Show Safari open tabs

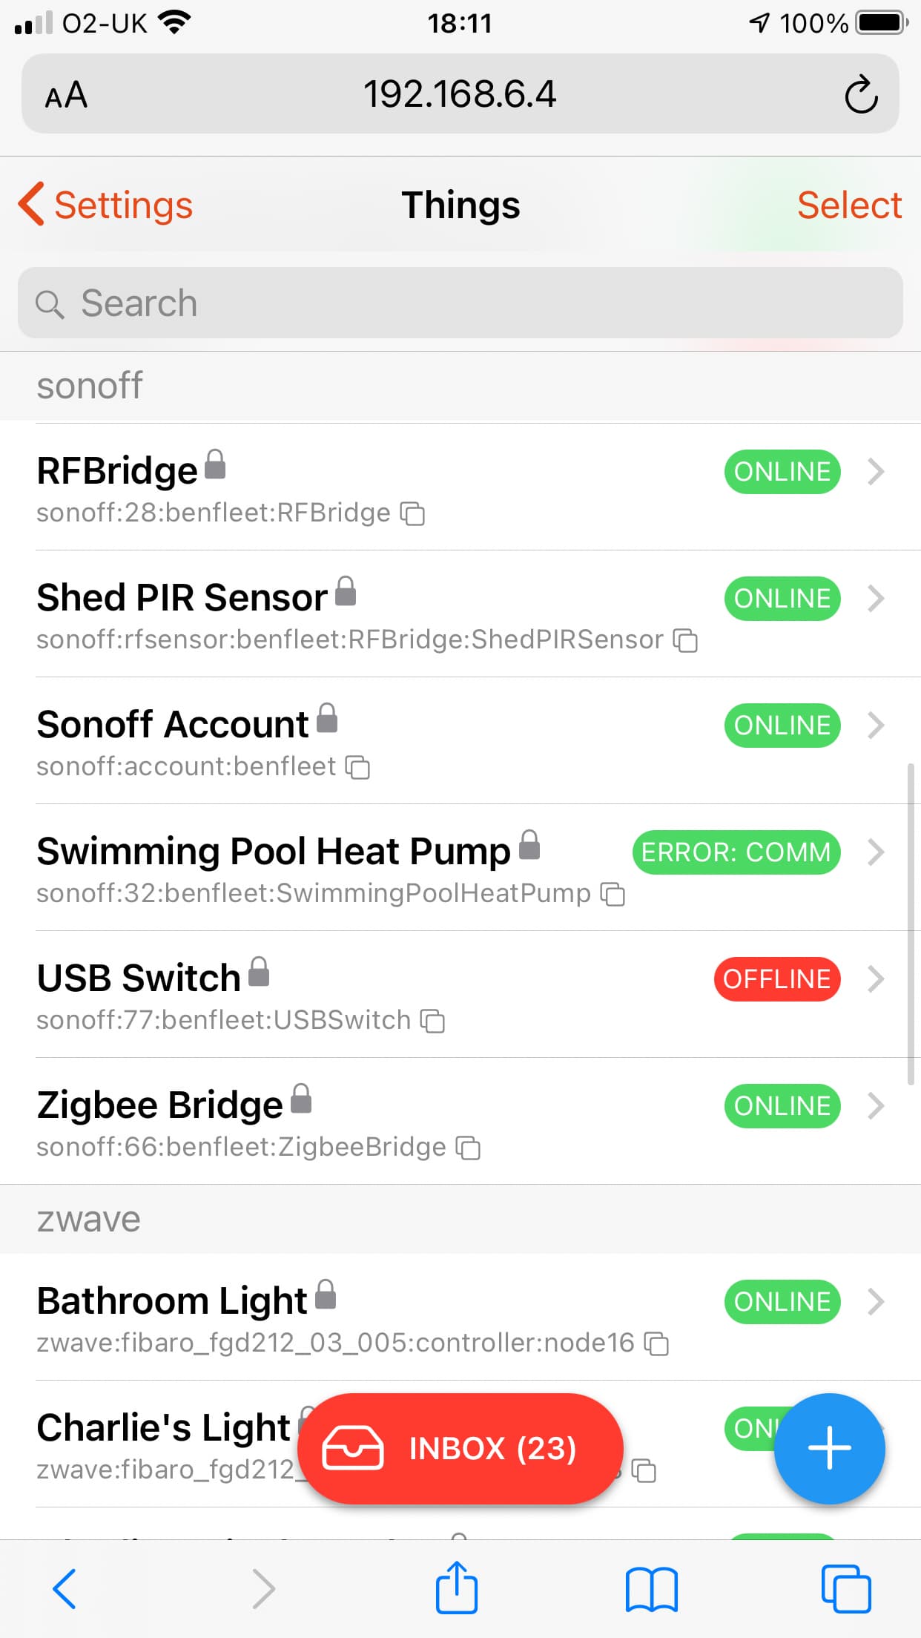(x=845, y=1588)
